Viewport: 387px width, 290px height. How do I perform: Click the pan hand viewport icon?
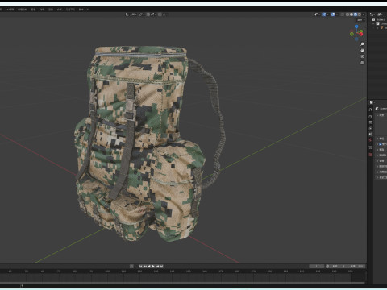pyautogui.click(x=362, y=50)
